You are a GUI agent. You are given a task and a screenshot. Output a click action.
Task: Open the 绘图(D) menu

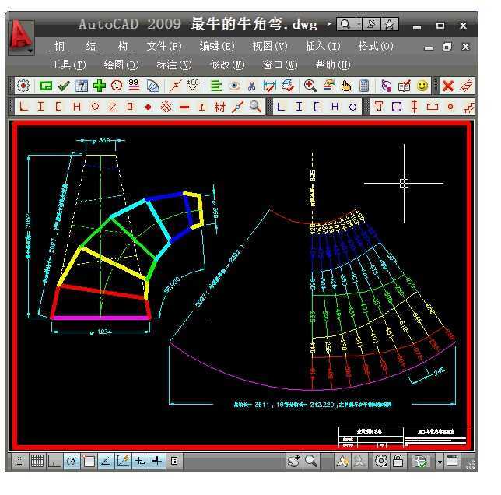click(x=121, y=65)
